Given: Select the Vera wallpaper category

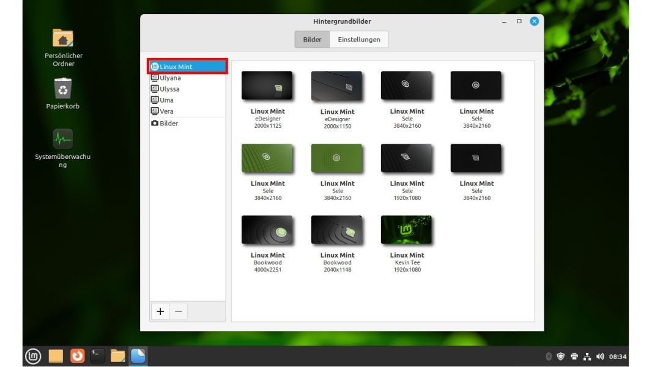Looking at the screenshot, I should point(188,111).
